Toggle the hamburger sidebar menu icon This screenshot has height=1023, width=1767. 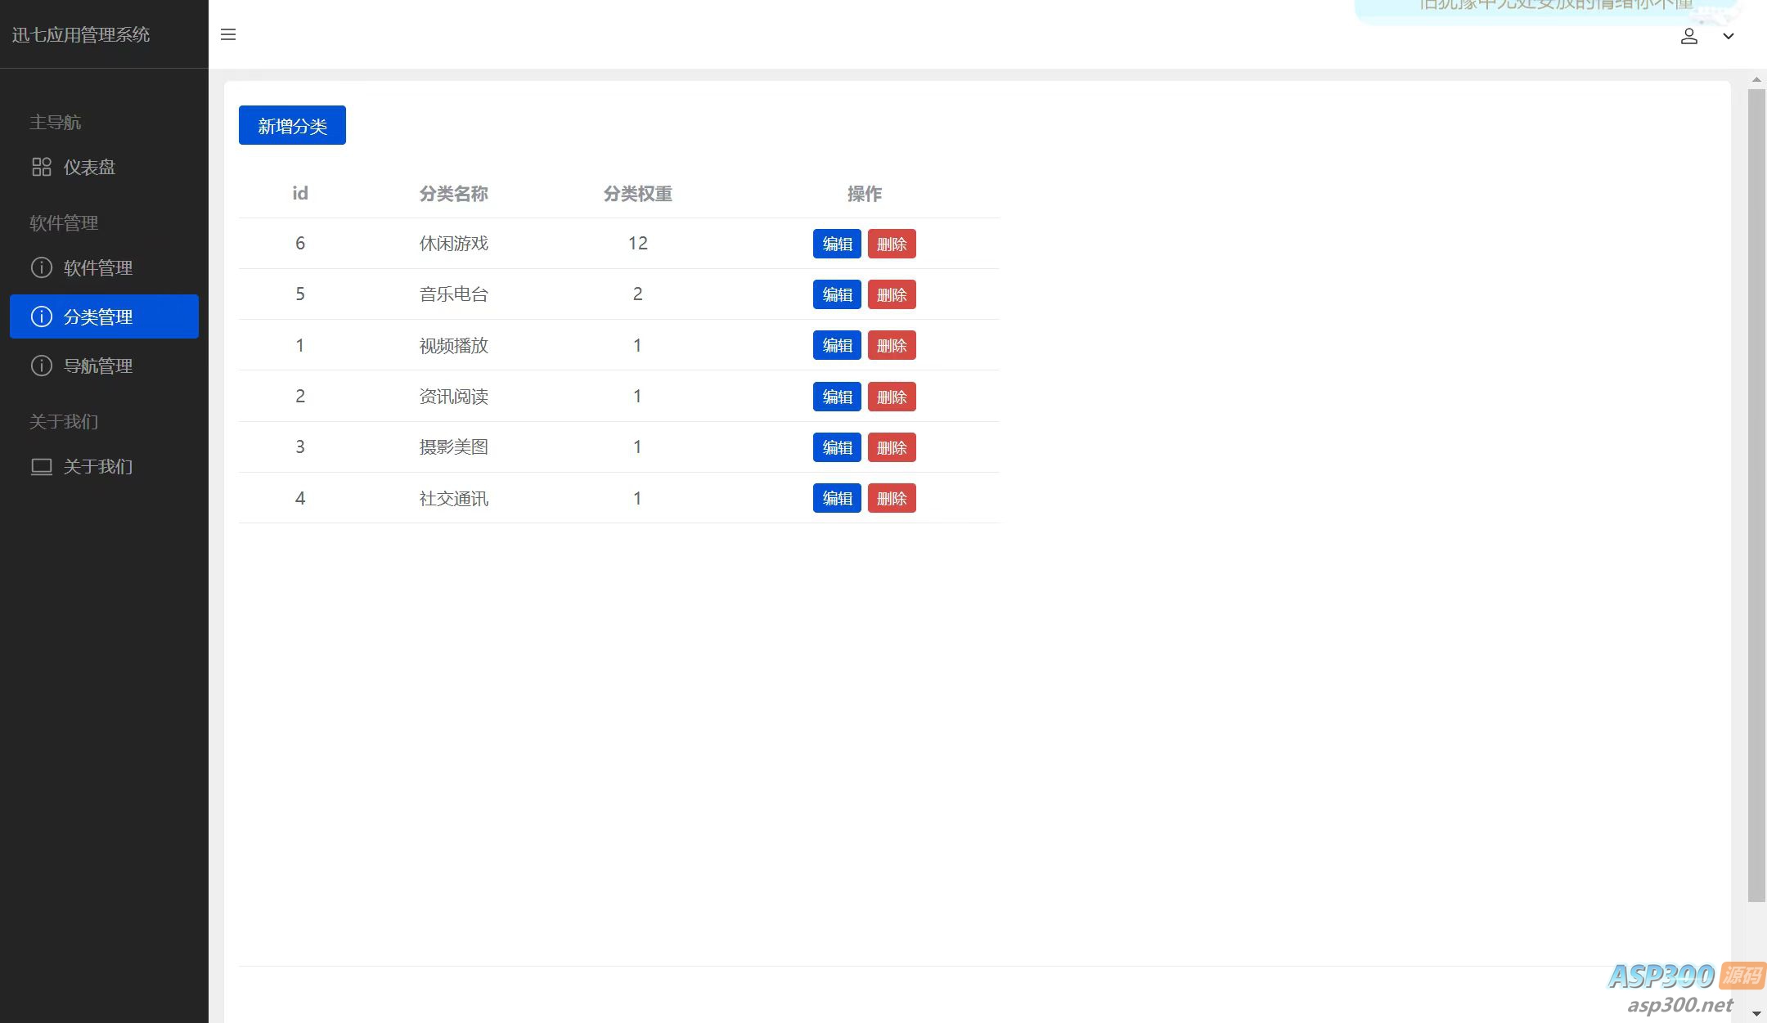click(x=228, y=34)
